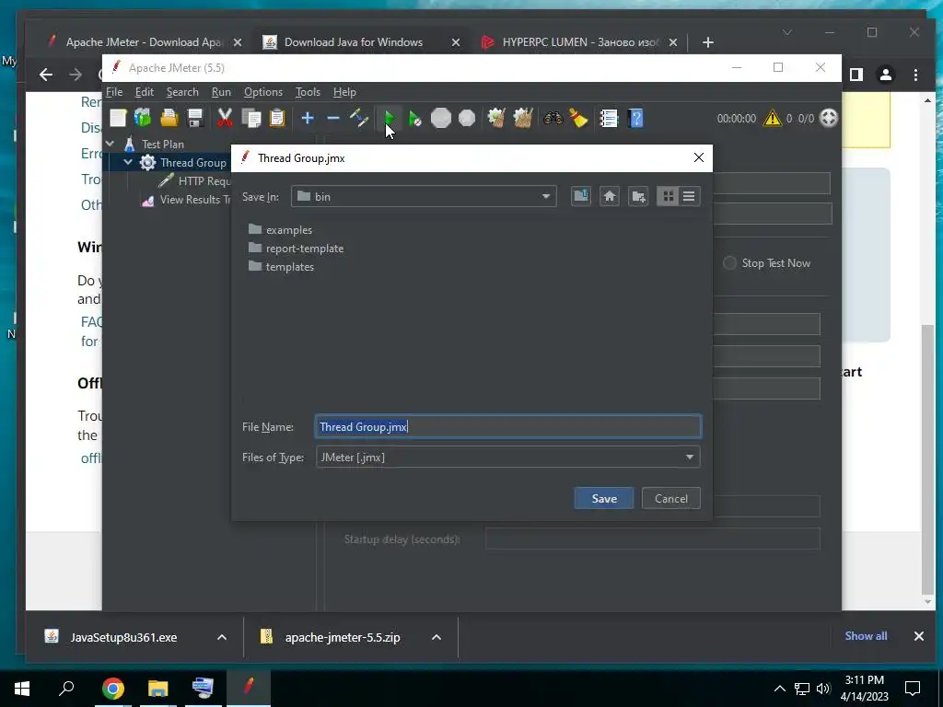Screen dimensions: 943x707
Task: Expand options for apache-jmeter-5.5.zip download
Action: pos(437,637)
